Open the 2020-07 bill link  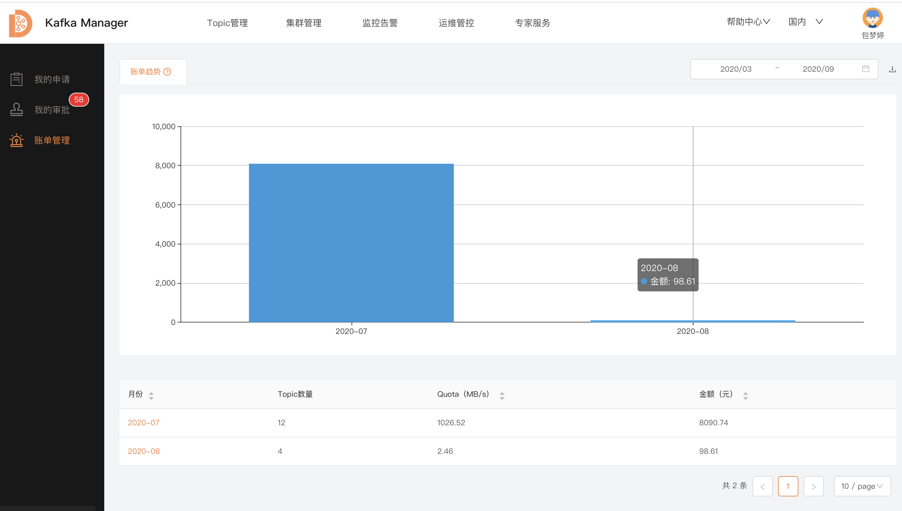(x=143, y=422)
